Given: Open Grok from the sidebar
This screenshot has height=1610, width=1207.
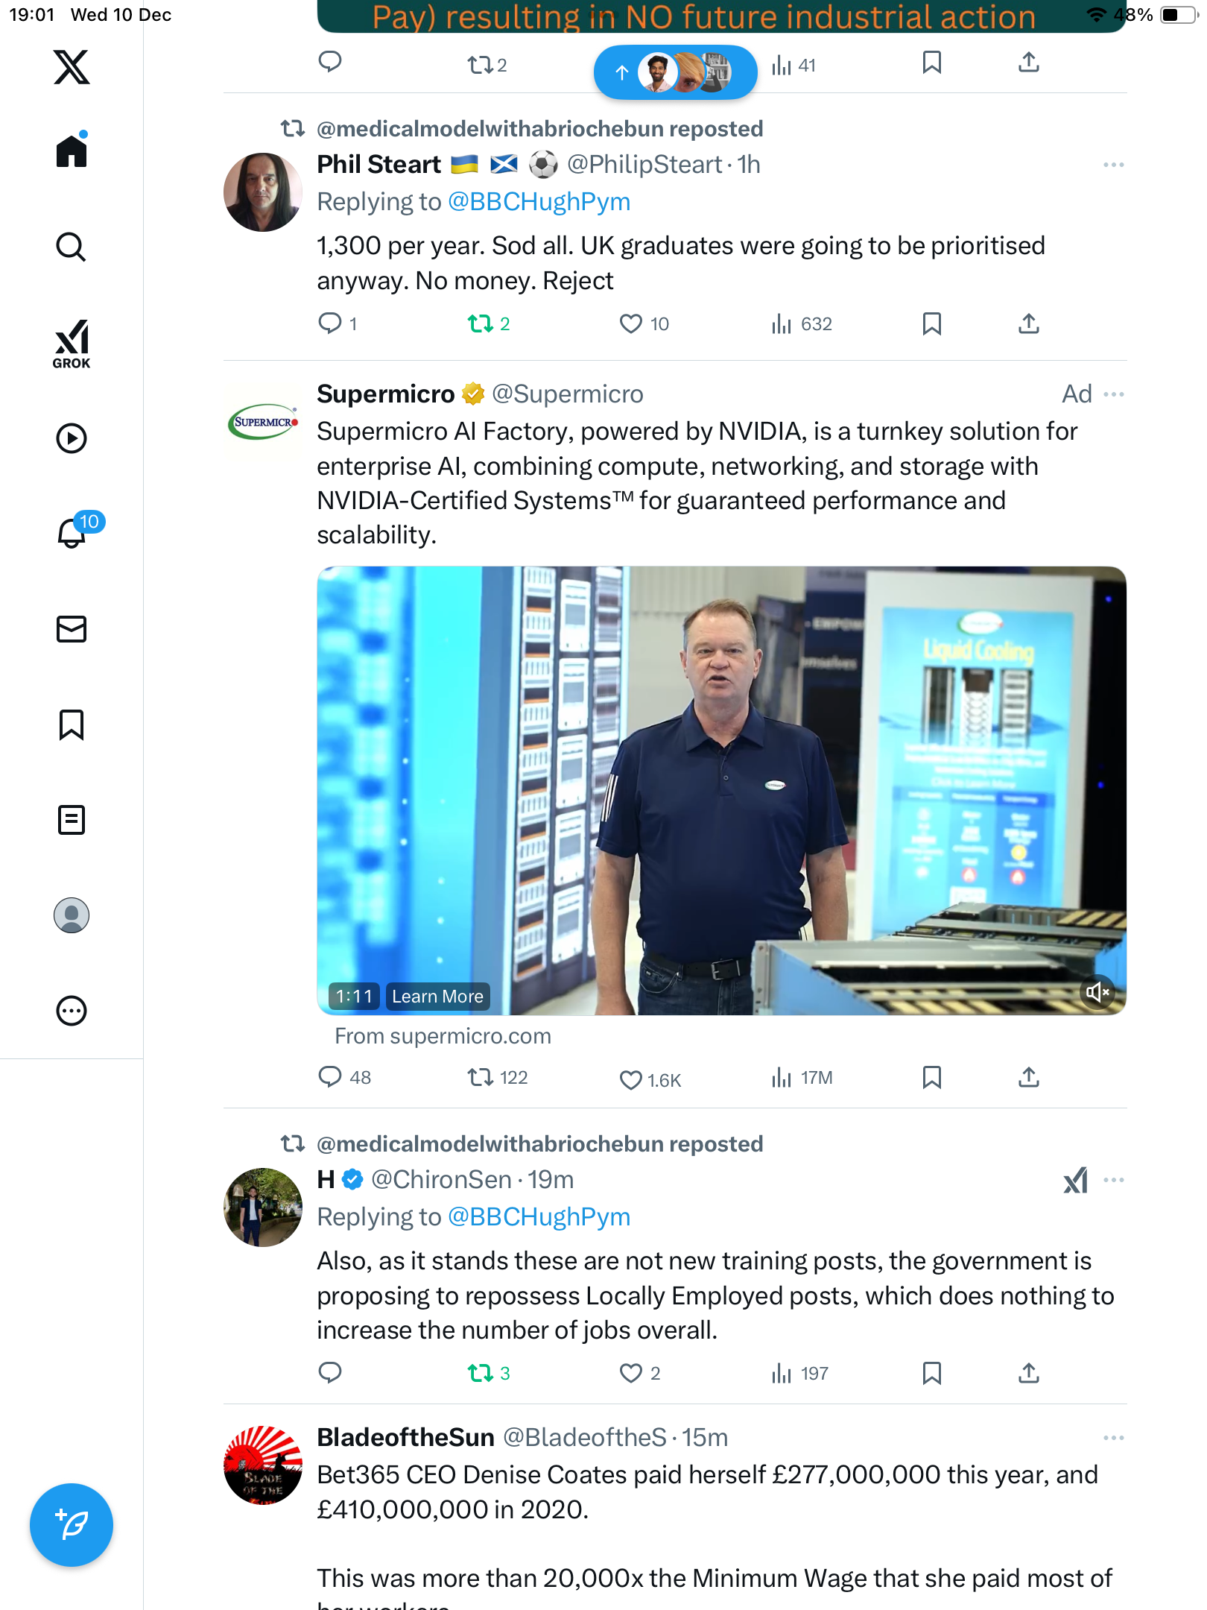Looking at the screenshot, I should 72,344.
